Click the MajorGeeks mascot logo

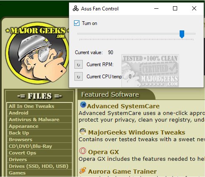[37, 53]
